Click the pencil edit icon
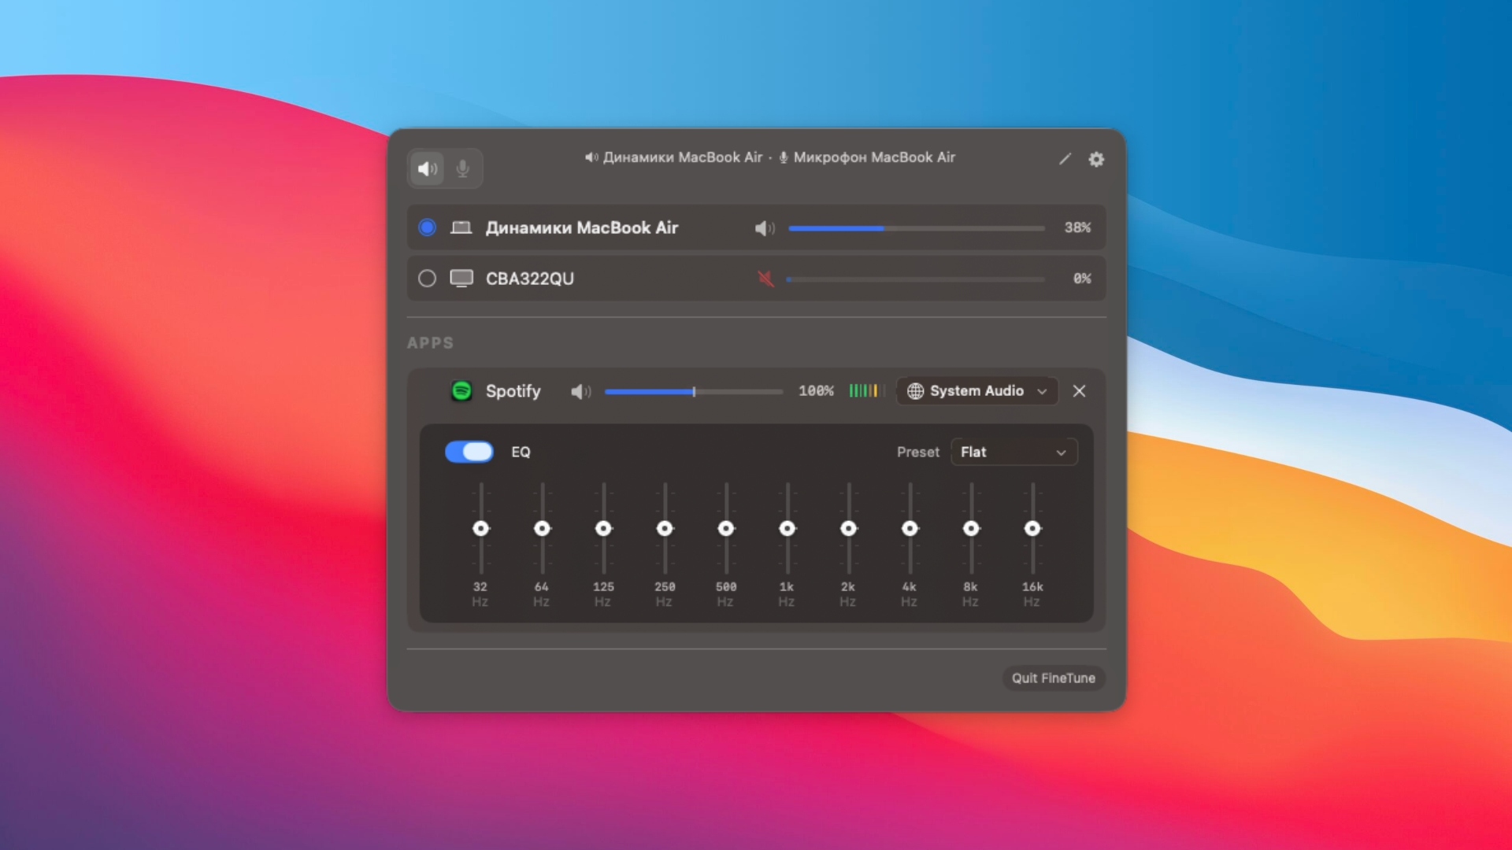 click(1065, 160)
